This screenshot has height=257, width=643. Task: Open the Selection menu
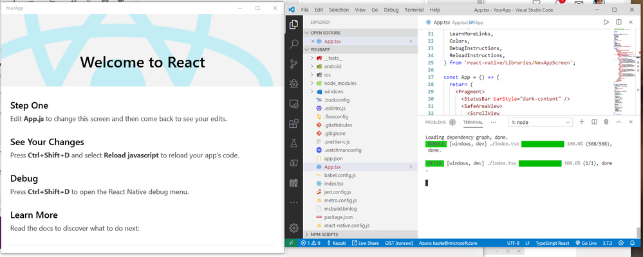pos(339,10)
